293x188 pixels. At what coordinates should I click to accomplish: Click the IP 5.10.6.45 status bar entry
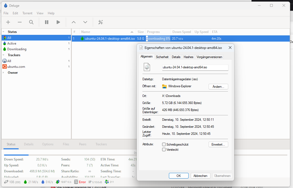click(x=95, y=182)
